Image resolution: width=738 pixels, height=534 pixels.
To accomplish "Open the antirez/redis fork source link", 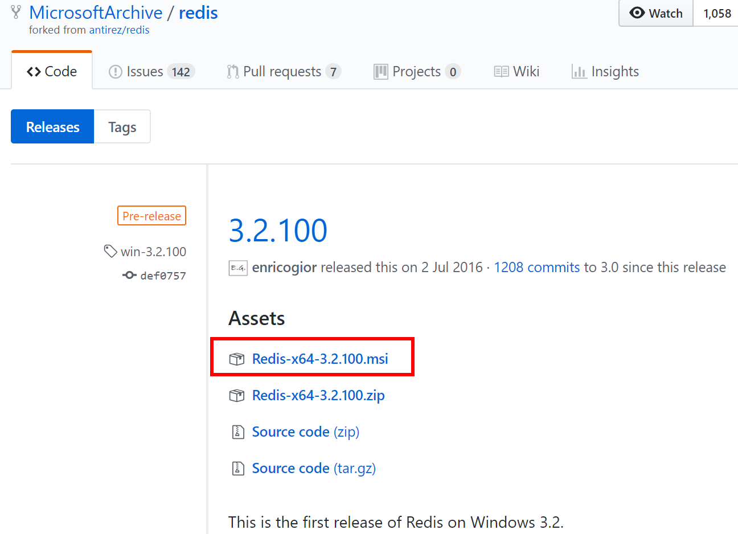I will pos(119,30).
